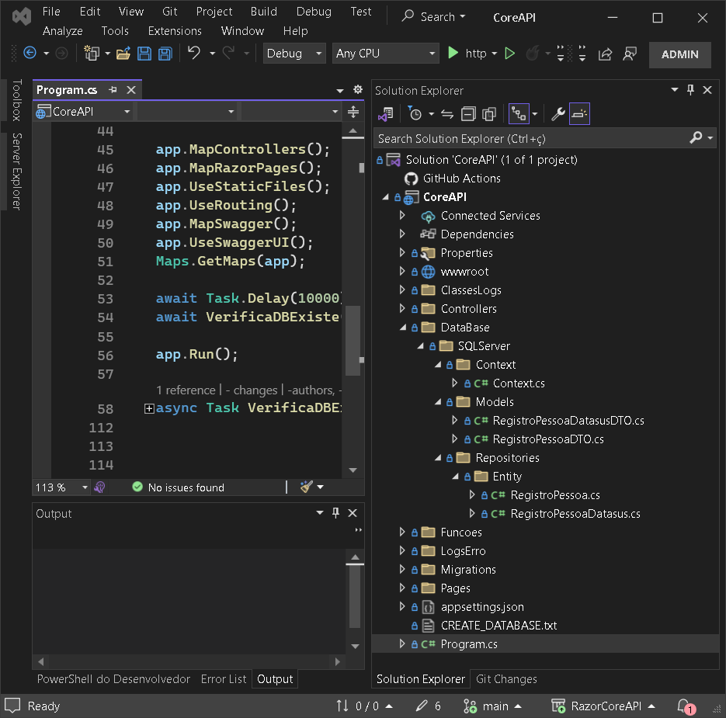Open the Build menu
Viewport: 726px width, 718px height.
pos(264,12)
